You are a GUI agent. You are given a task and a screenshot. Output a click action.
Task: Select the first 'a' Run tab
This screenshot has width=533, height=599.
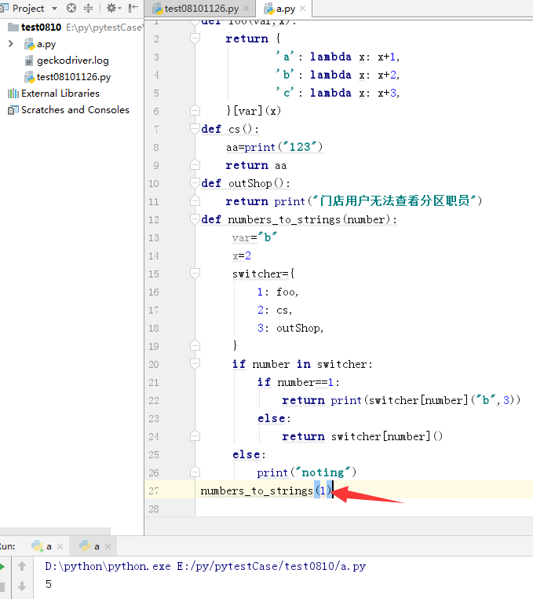(x=49, y=546)
